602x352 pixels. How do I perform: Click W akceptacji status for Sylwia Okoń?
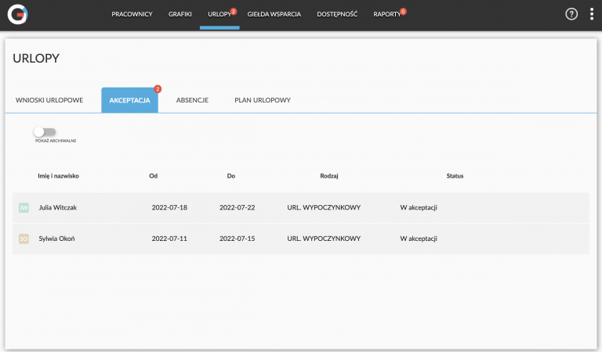[x=419, y=239]
